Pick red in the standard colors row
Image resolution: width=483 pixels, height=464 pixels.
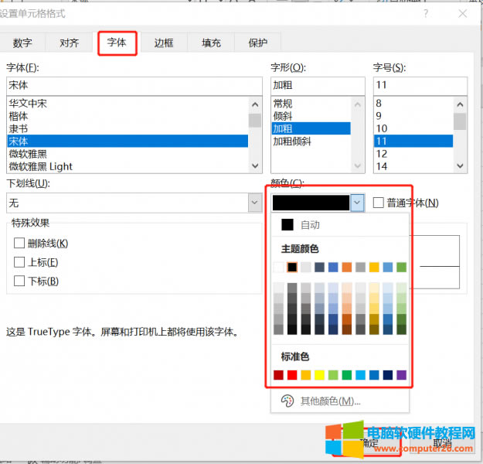tap(292, 375)
